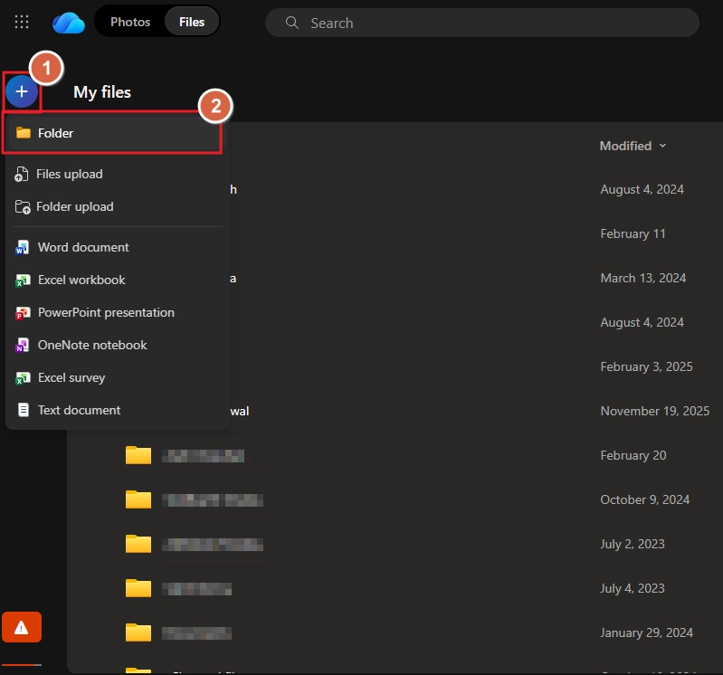Click the blue plus Add new button
The height and width of the screenshot is (675, 723).
(x=22, y=91)
